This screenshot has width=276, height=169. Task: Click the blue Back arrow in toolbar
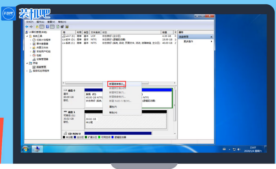pos(27,27)
